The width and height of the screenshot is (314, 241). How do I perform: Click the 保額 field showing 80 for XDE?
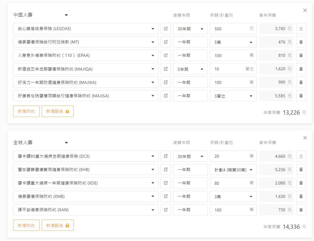[x=229, y=183]
